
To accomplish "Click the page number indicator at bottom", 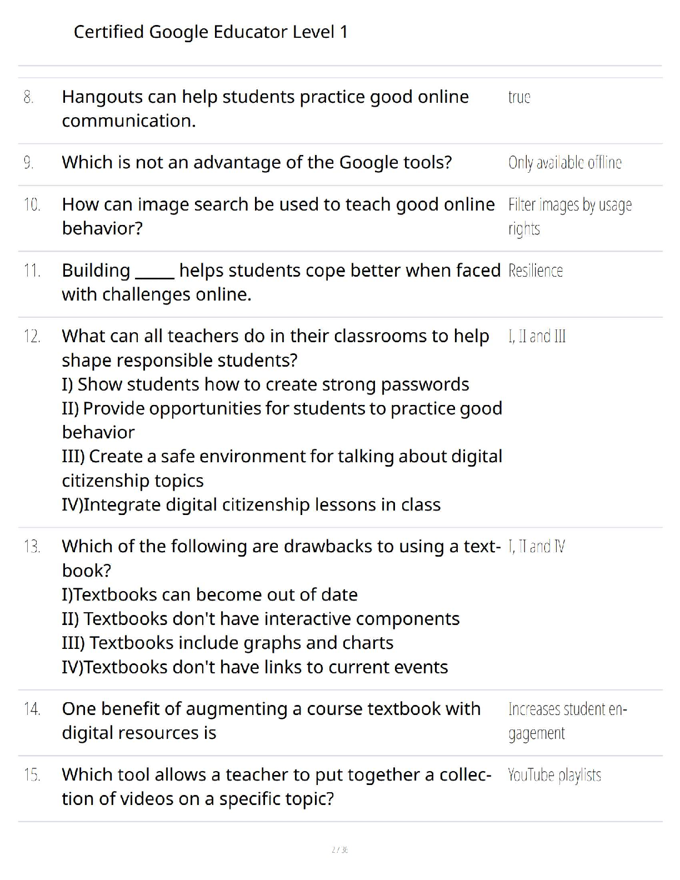I will point(339,849).
